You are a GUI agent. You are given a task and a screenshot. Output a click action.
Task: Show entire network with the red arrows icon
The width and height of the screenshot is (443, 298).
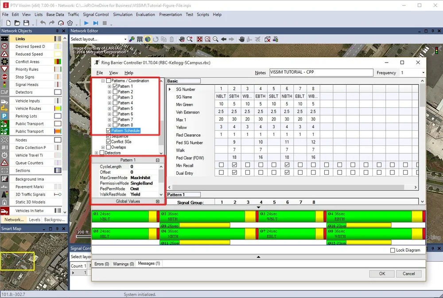(200, 39)
